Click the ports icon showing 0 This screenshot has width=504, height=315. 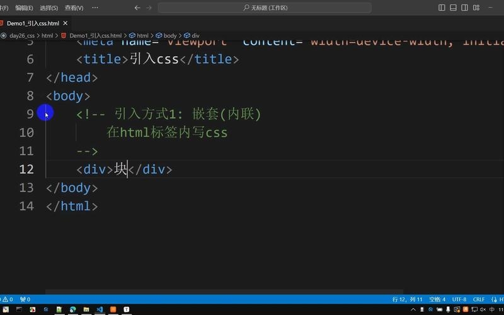pyautogui.click(x=25, y=300)
